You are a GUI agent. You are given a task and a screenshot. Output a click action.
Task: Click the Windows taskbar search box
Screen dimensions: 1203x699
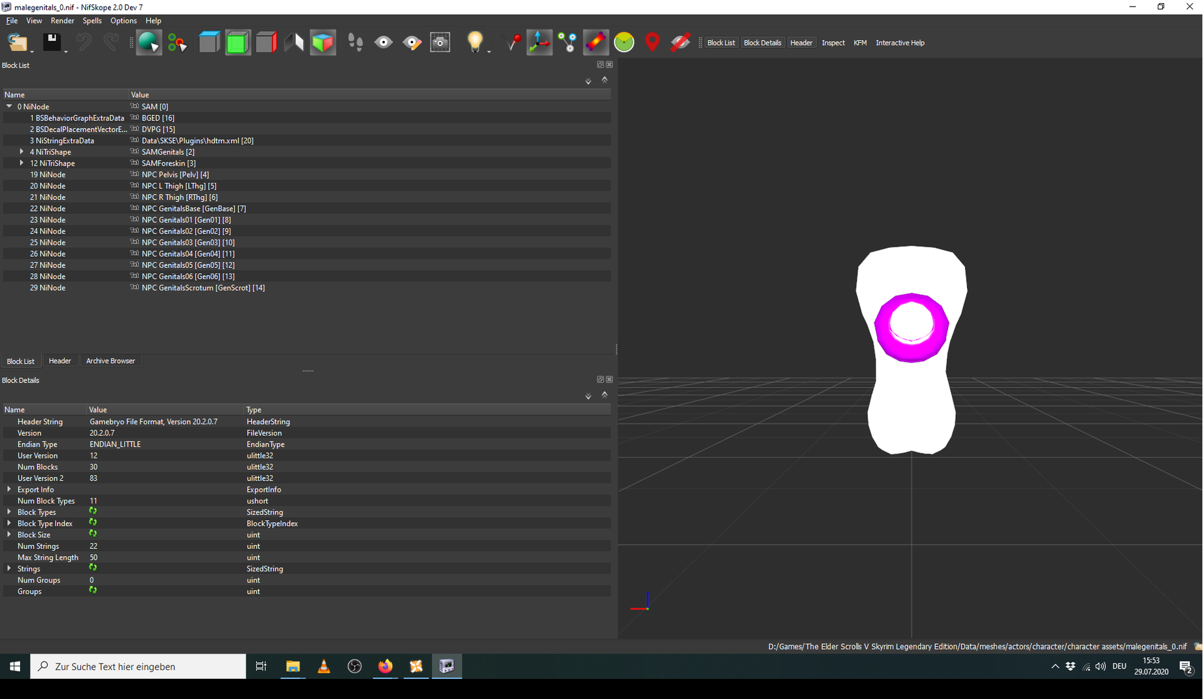[x=138, y=666]
